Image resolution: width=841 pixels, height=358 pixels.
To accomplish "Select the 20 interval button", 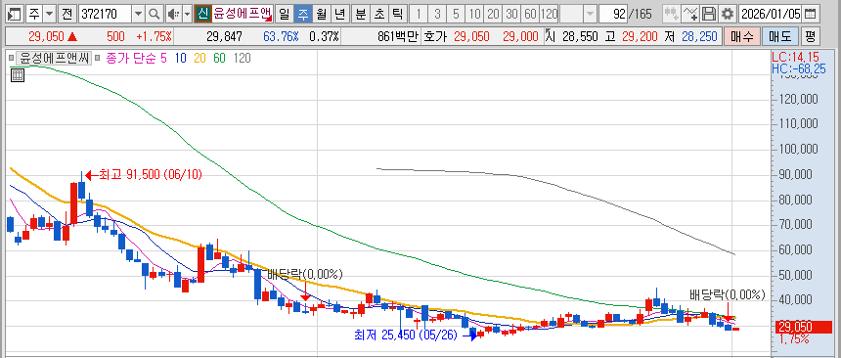I will (x=493, y=14).
